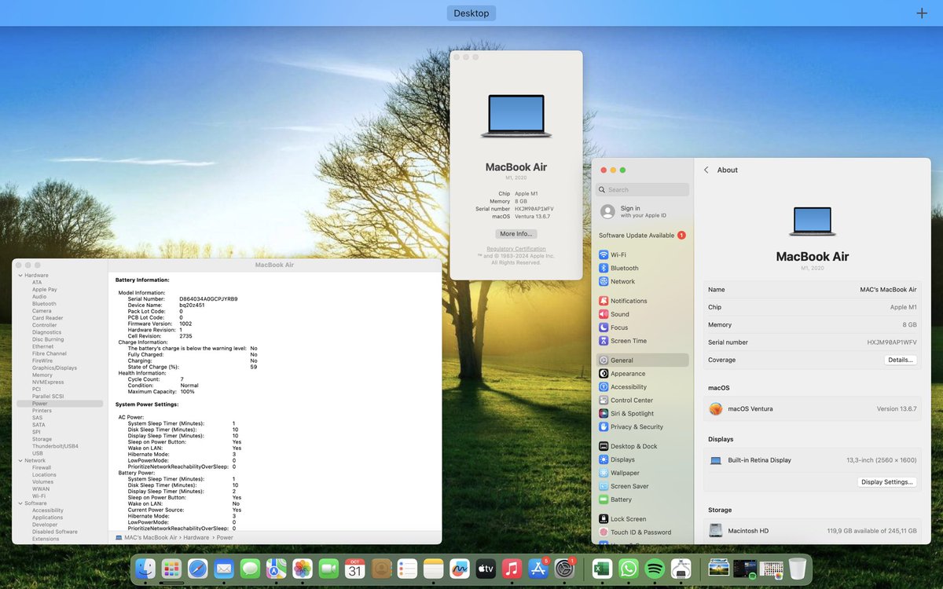This screenshot has width=943, height=589.
Task: Open Notifications settings pane
Action: coord(642,301)
